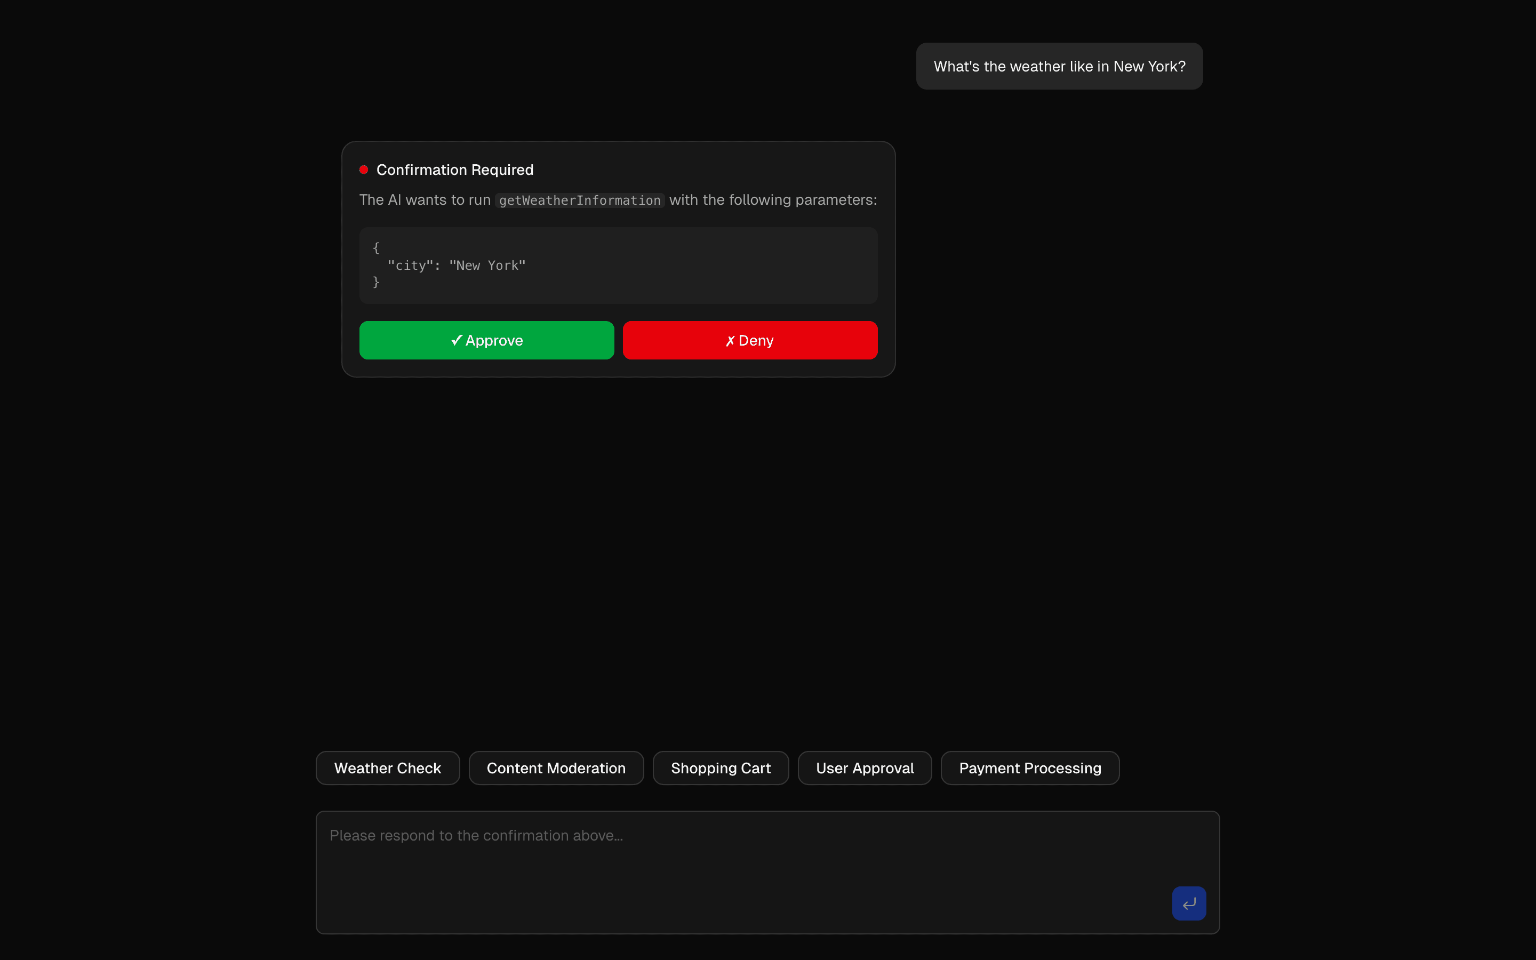The width and height of the screenshot is (1536, 960).
Task: Click the send message arrow icon
Action: [1189, 903]
